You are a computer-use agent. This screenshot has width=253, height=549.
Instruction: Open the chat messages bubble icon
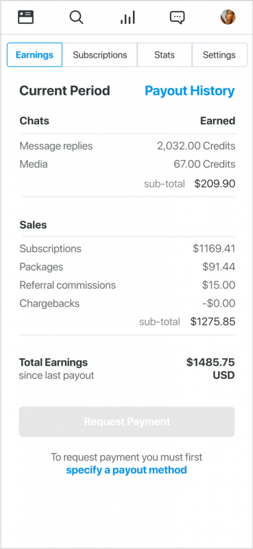pos(178,17)
